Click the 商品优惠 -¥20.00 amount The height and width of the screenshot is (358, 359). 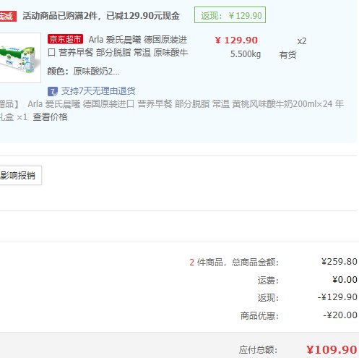point(340,315)
